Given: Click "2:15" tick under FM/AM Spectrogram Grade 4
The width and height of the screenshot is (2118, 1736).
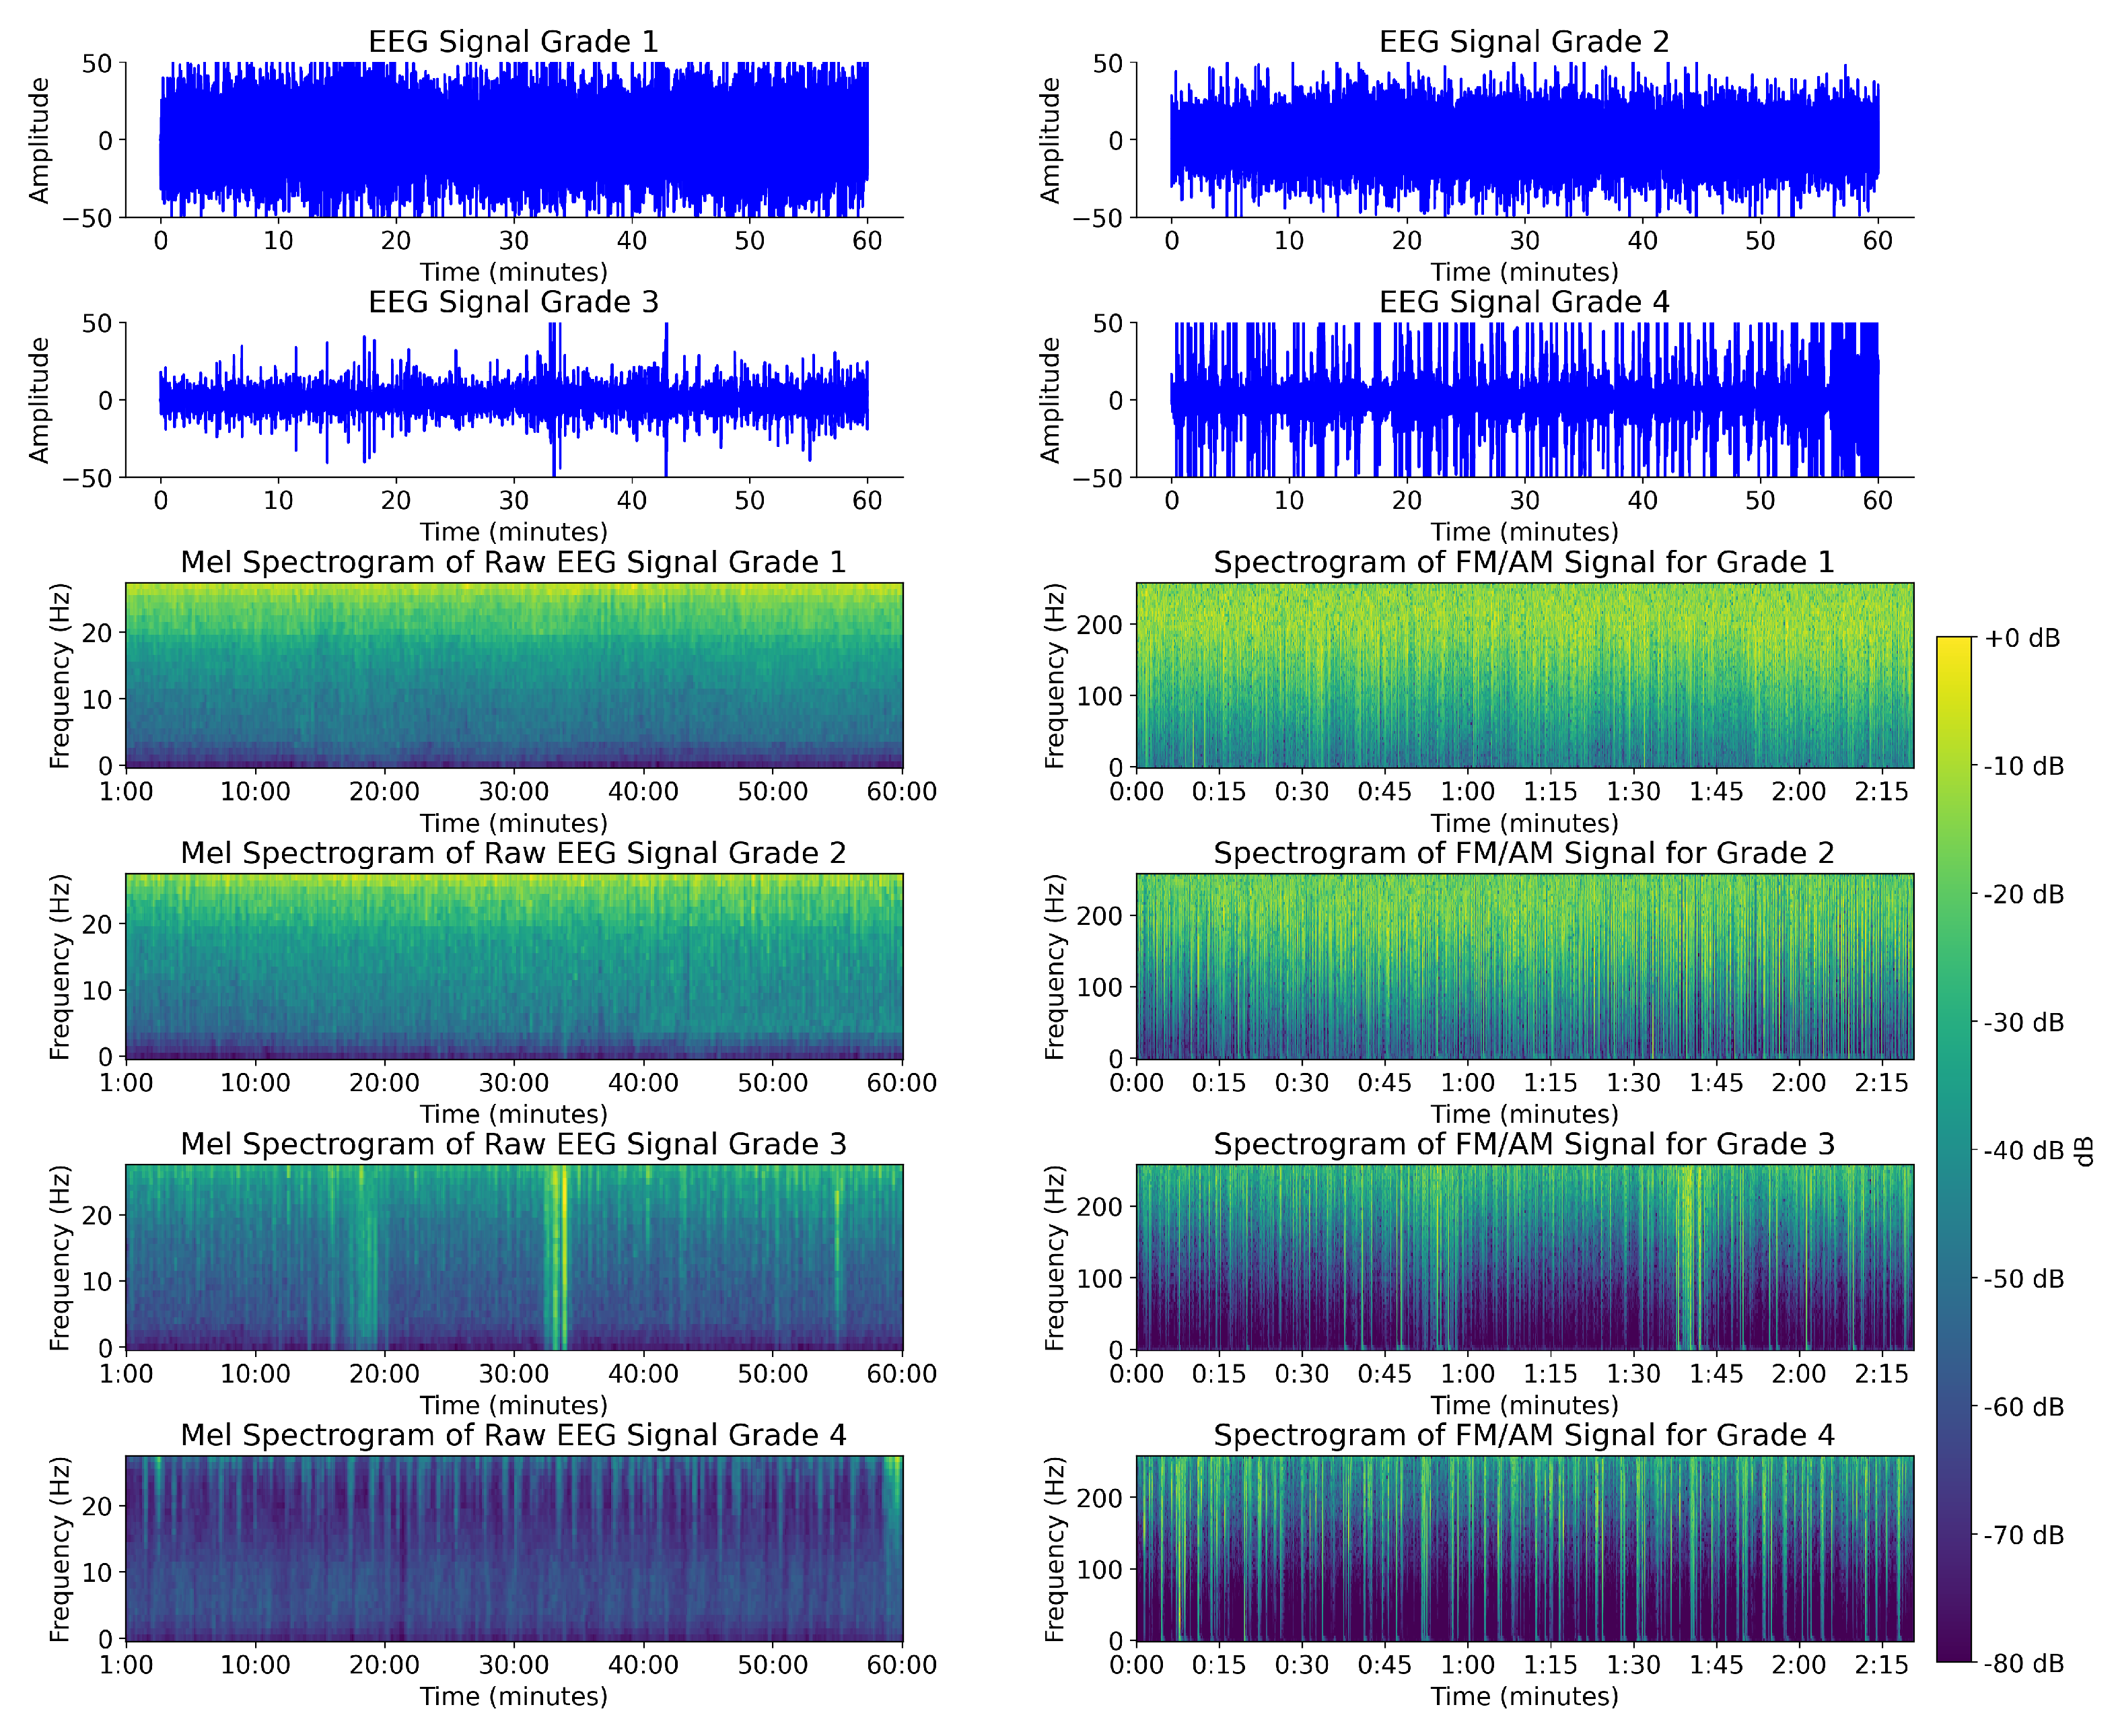Looking at the screenshot, I should pos(1882,1665).
